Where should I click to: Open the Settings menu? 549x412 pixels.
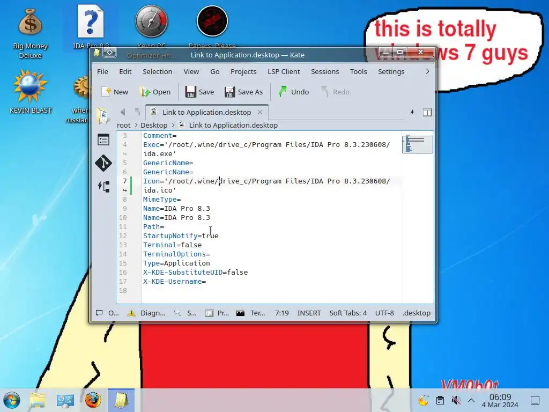coord(391,71)
